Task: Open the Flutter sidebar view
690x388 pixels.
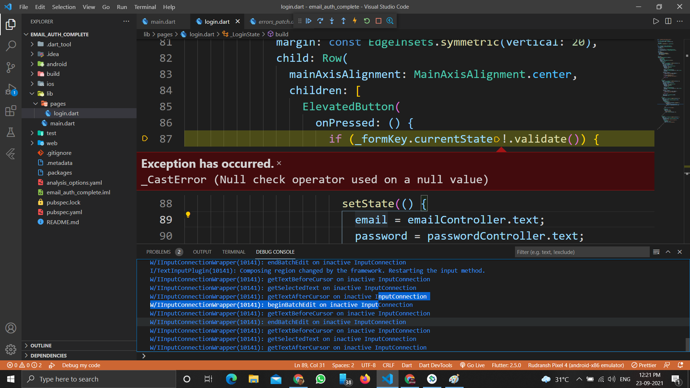Action: (x=11, y=154)
